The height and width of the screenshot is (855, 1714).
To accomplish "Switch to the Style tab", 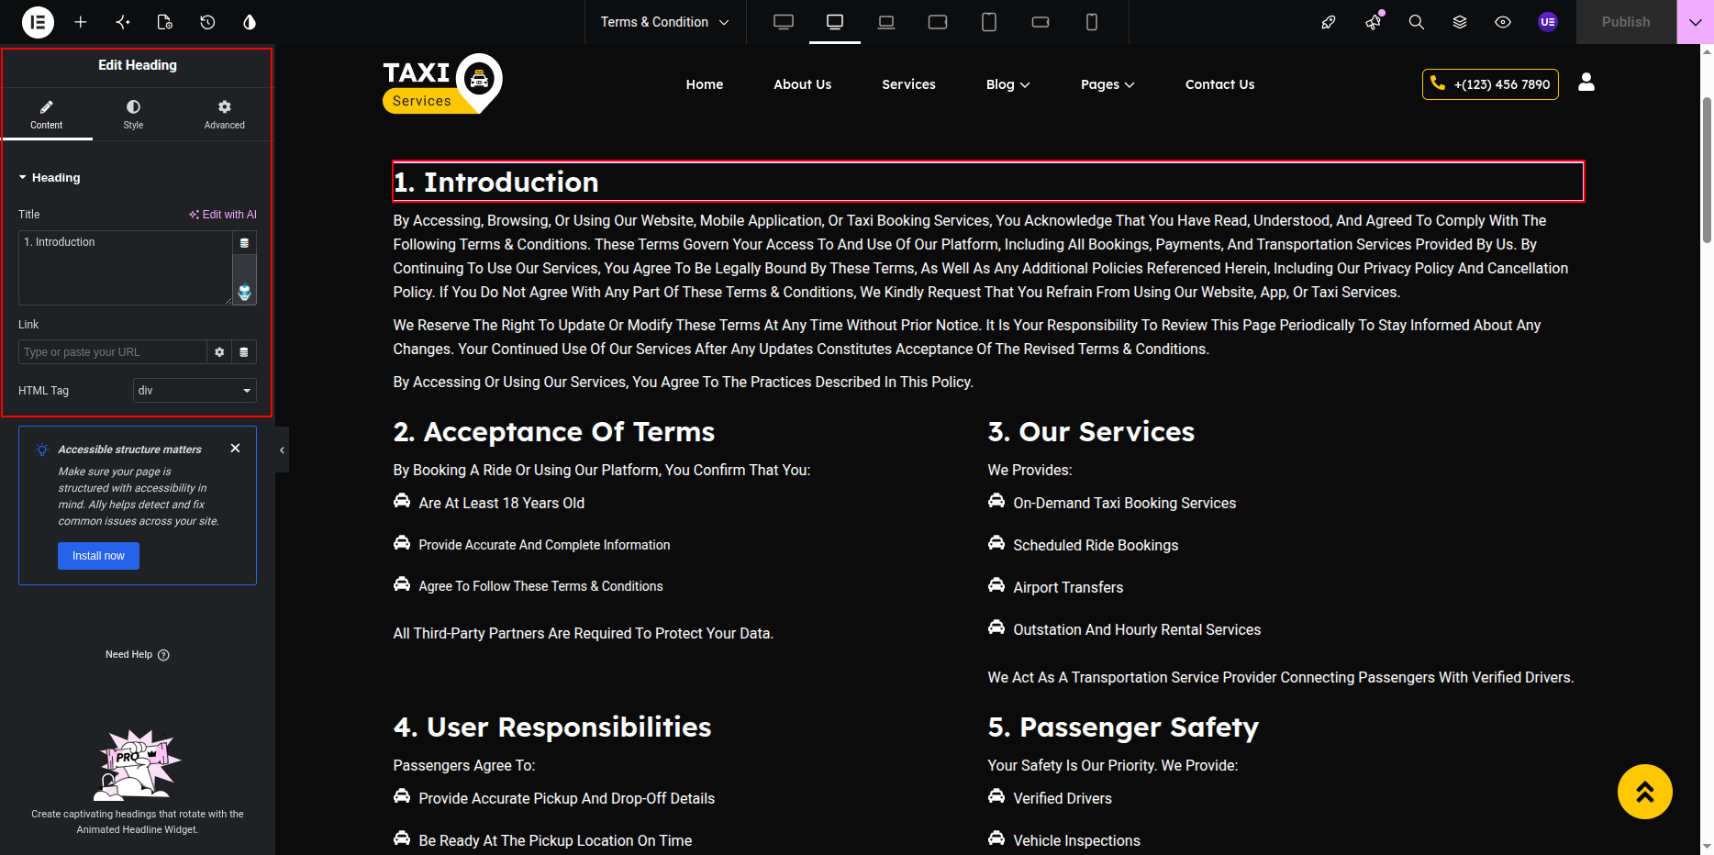I will click(134, 114).
